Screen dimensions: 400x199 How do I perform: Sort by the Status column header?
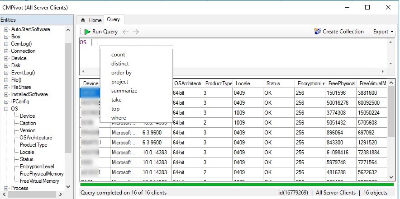[x=279, y=83]
